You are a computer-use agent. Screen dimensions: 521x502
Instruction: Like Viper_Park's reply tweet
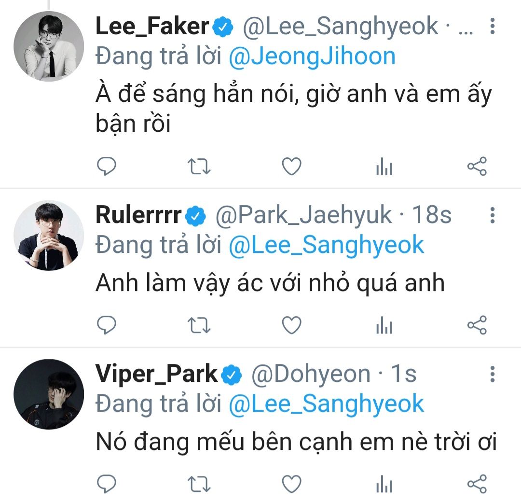point(291,484)
